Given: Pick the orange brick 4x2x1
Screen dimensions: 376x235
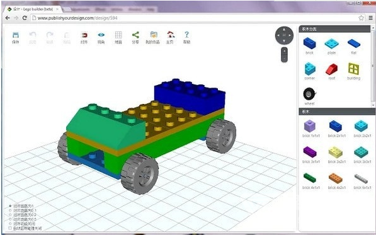Looking at the screenshot, I should click(336, 181).
